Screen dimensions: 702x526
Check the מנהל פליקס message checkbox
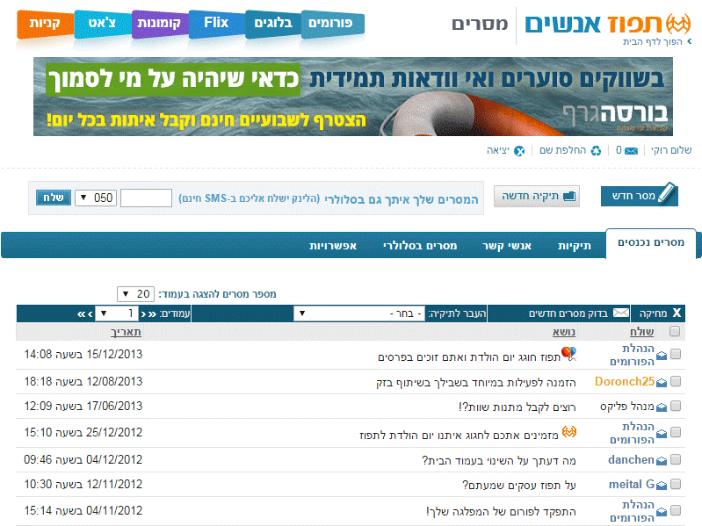point(676,406)
